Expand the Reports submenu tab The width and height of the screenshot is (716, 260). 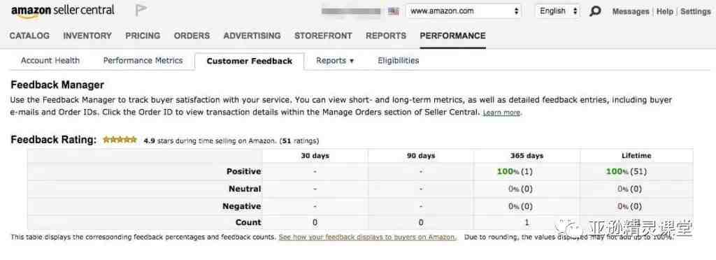(x=335, y=60)
